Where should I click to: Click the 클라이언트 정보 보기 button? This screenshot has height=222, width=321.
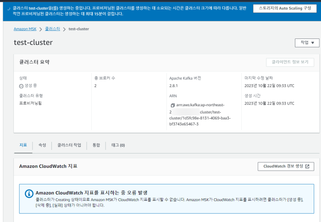point(290,62)
